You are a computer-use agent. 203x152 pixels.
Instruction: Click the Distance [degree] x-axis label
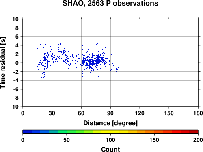110,123
